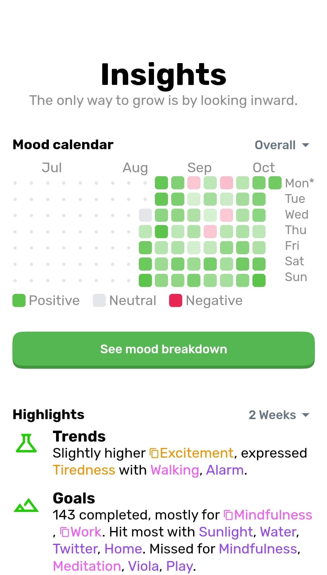Click the Goals mountain icon
Viewport: 327px width, 575px height.
coord(26,505)
